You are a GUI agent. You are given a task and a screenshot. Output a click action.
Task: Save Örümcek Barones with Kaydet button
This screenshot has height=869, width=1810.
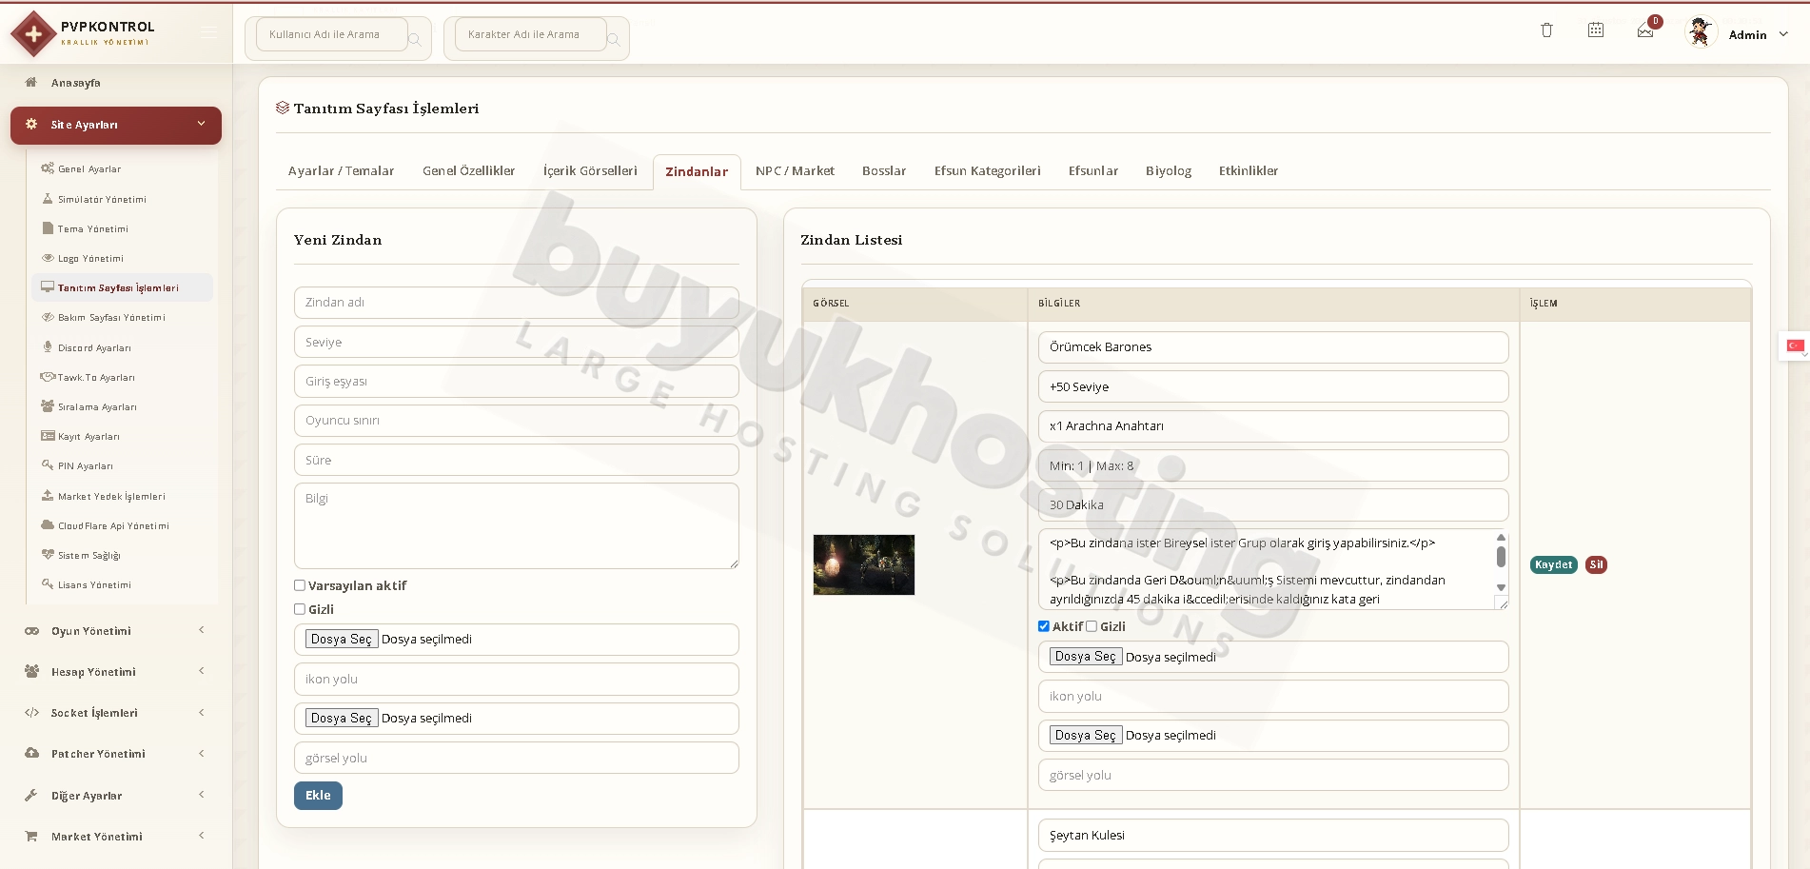tap(1554, 564)
